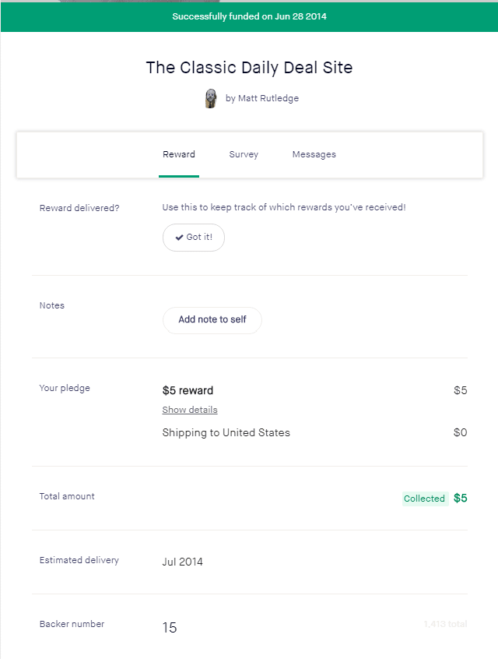Open the Messages tab
This screenshot has width=498, height=659.
314,155
